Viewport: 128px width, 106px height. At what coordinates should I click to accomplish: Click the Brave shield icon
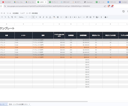(109, 6)
